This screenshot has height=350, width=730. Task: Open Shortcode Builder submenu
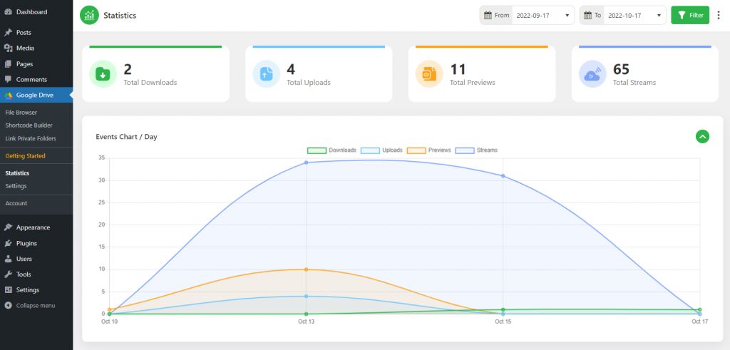point(29,125)
